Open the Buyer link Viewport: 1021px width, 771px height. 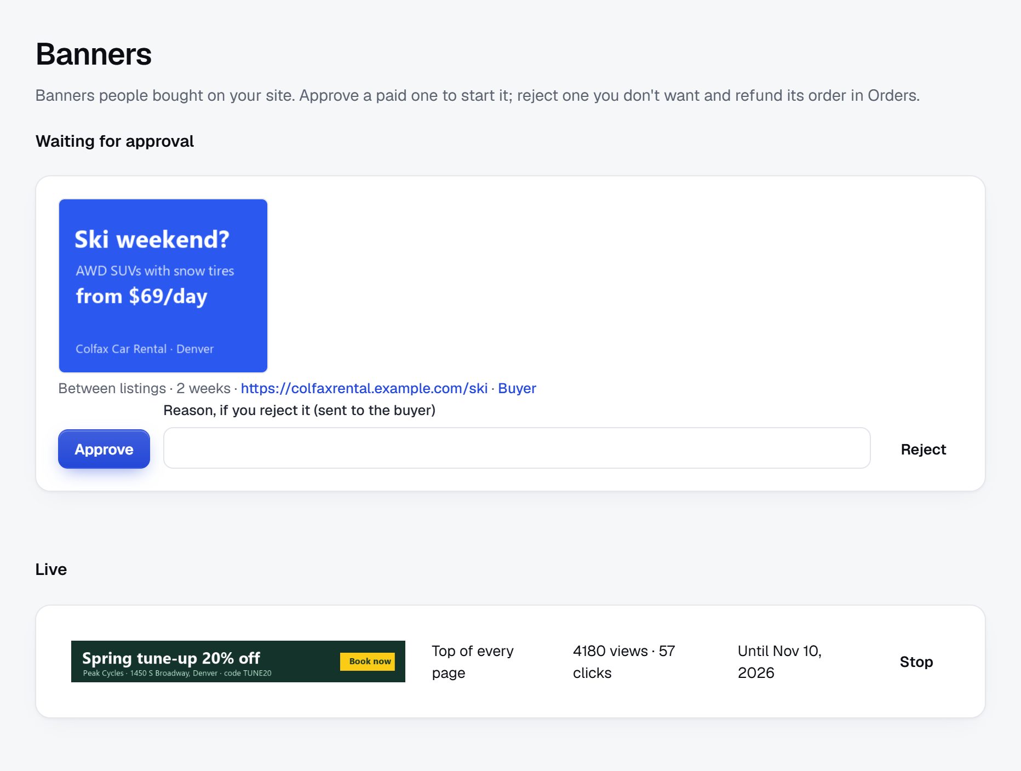517,388
